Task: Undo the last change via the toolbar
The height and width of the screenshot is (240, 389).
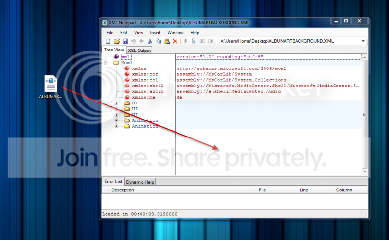Action: 133,41
